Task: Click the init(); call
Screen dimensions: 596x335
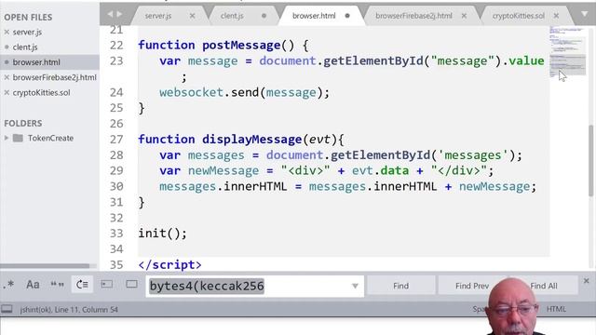Action: pyautogui.click(x=163, y=234)
